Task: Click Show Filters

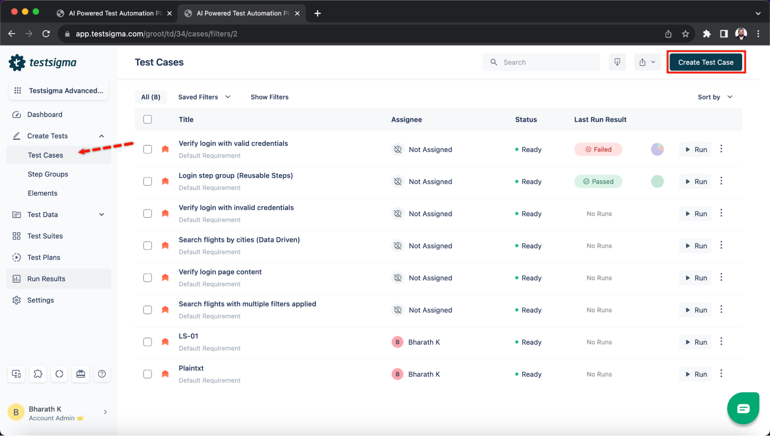Action: pyautogui.click(x=269, y=97)
